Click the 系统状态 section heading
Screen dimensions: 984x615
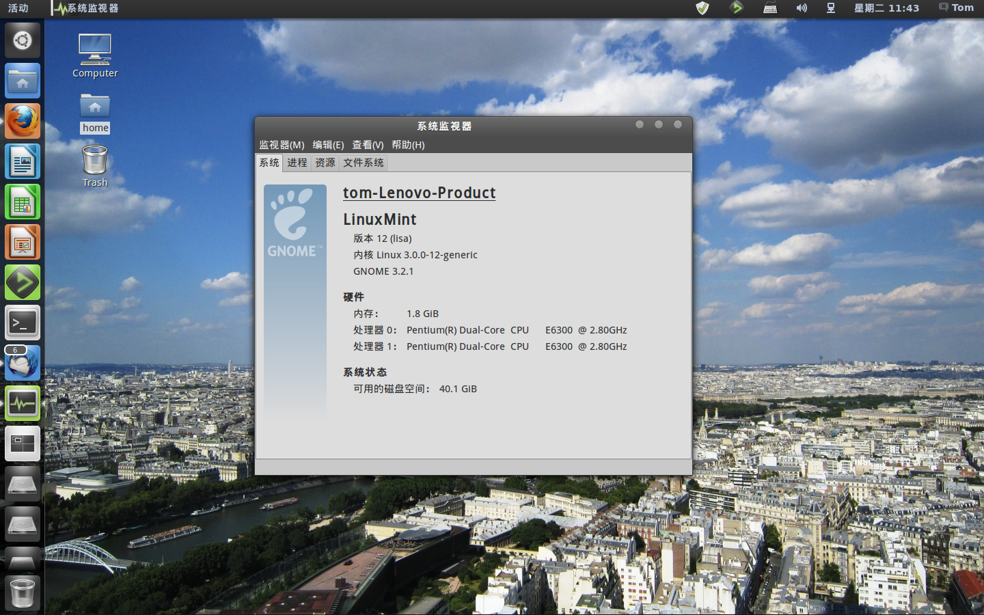click(x=365, y=372)
